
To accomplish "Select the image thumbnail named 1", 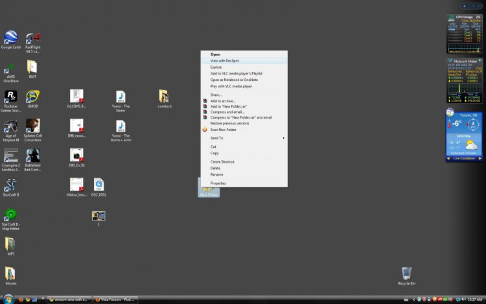I will click(98, 218).
